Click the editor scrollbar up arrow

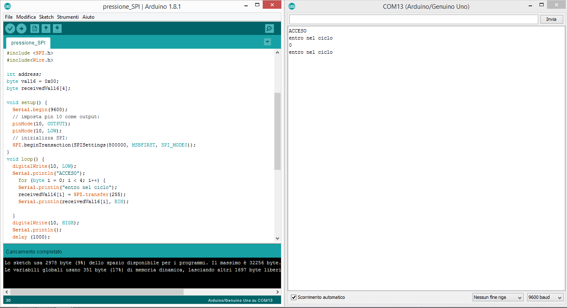pyautogui.click(x=278, y=53)
